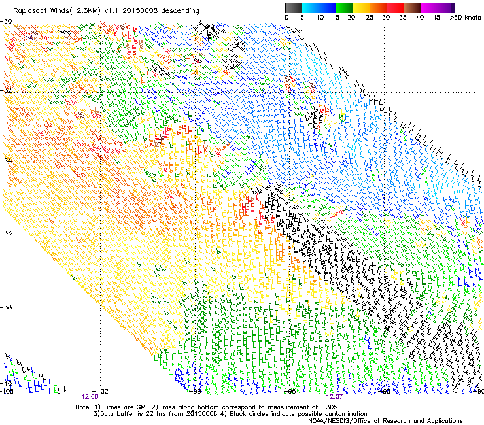Click the yellow 20-25 knots legend segment

[x=361, y=8]
